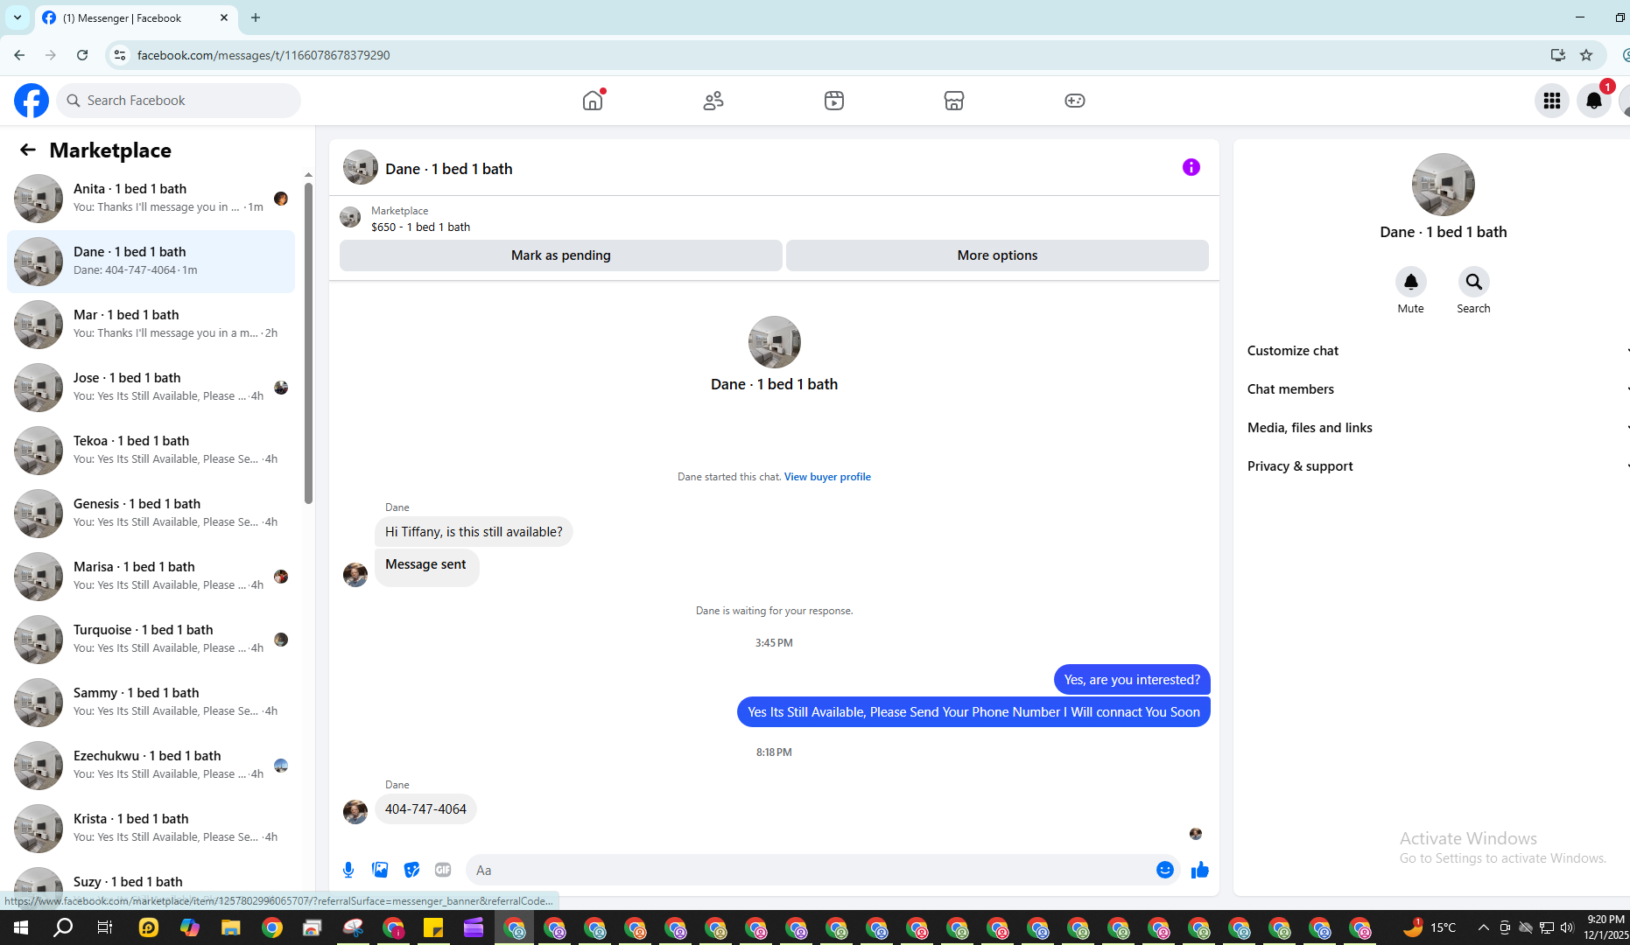This screenshot has height=945, width=1630.
Task: Open Turquoise's conversation
Action: 151,640
